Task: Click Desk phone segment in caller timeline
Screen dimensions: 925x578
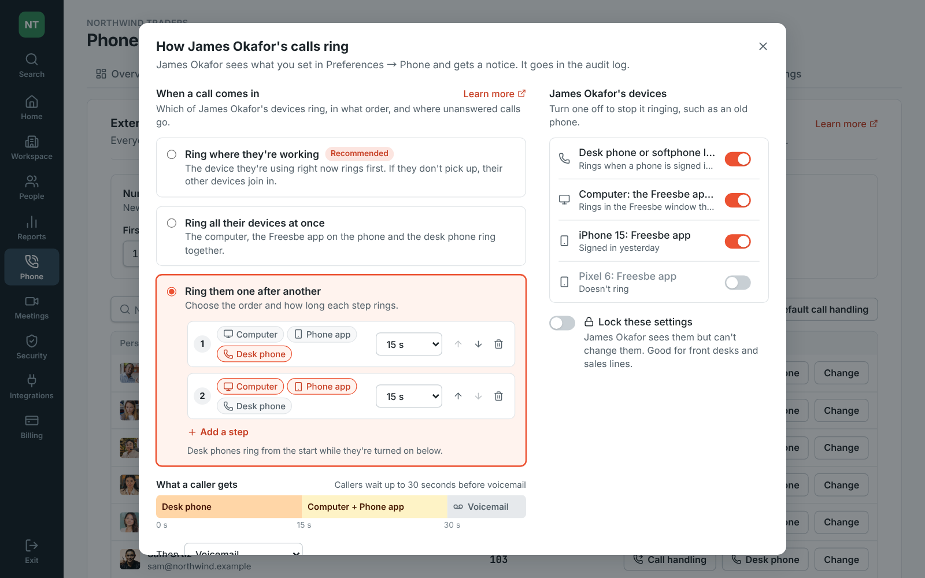Action: (x=229, y=506)
